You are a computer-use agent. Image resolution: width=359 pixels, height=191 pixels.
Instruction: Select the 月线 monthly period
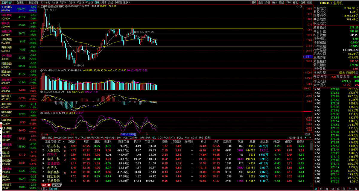coord(111,2)
